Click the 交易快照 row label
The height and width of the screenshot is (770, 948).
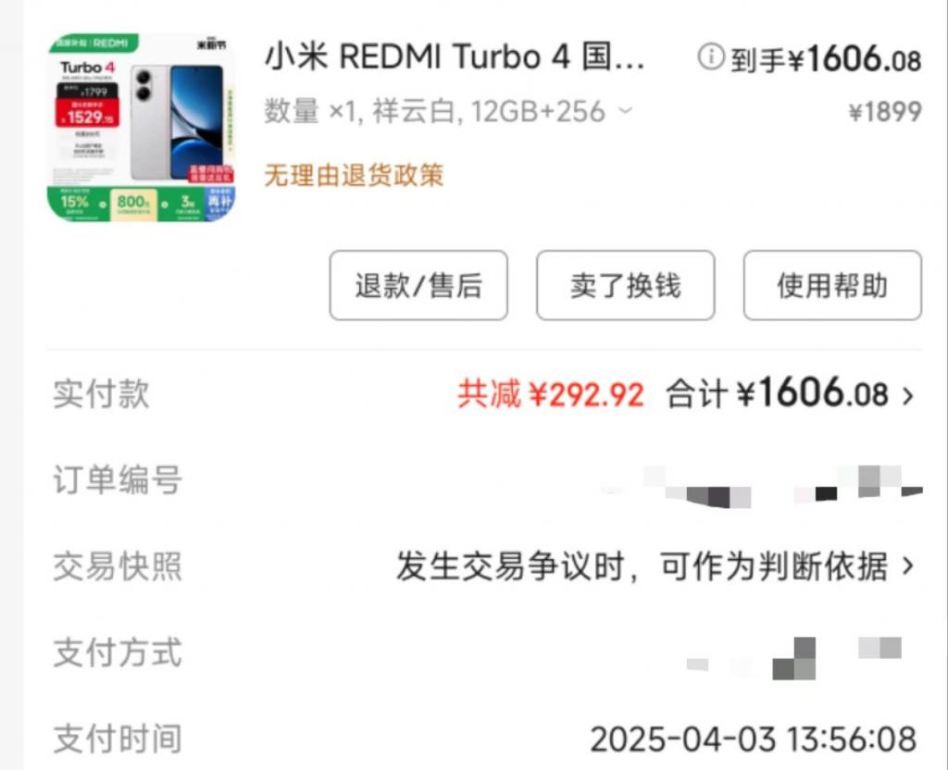point(118,566)
